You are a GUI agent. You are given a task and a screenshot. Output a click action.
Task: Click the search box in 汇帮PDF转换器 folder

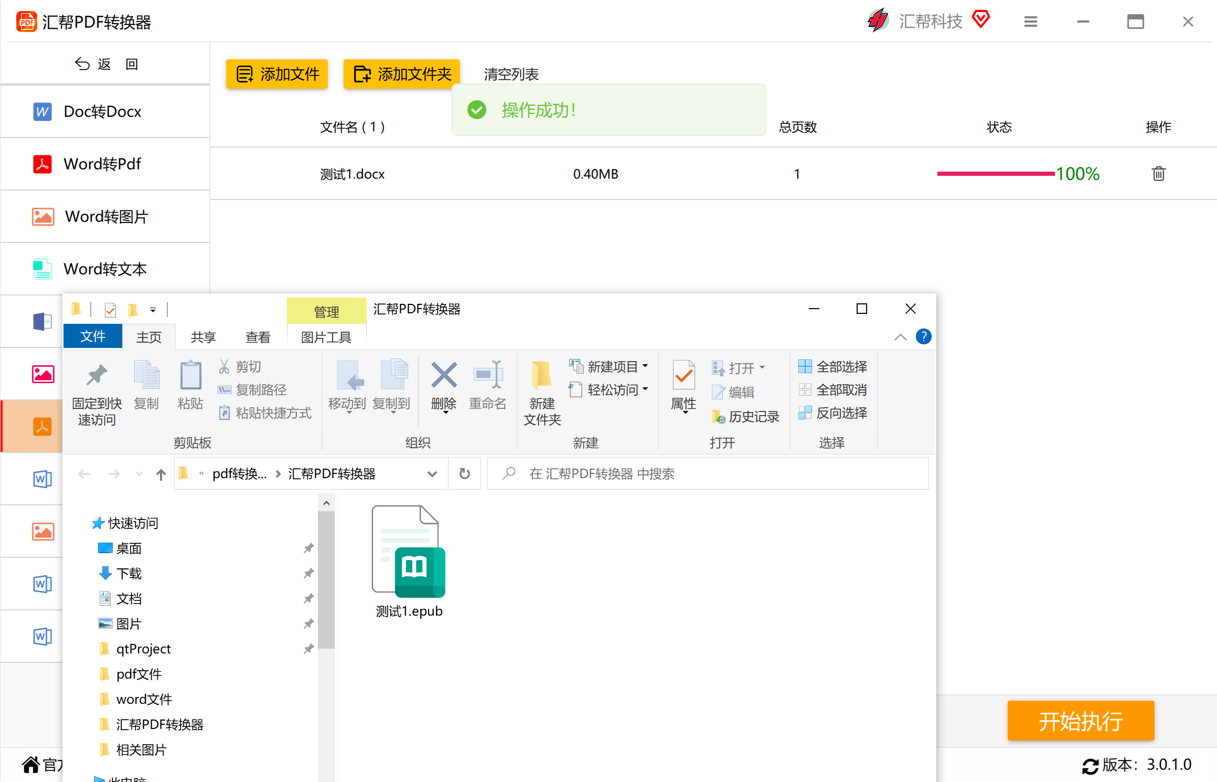[x=708, y=474]
